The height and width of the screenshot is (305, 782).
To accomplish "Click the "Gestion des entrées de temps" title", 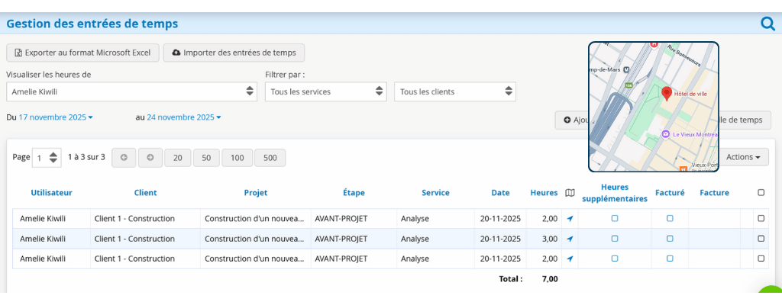I will click(92, 24).
